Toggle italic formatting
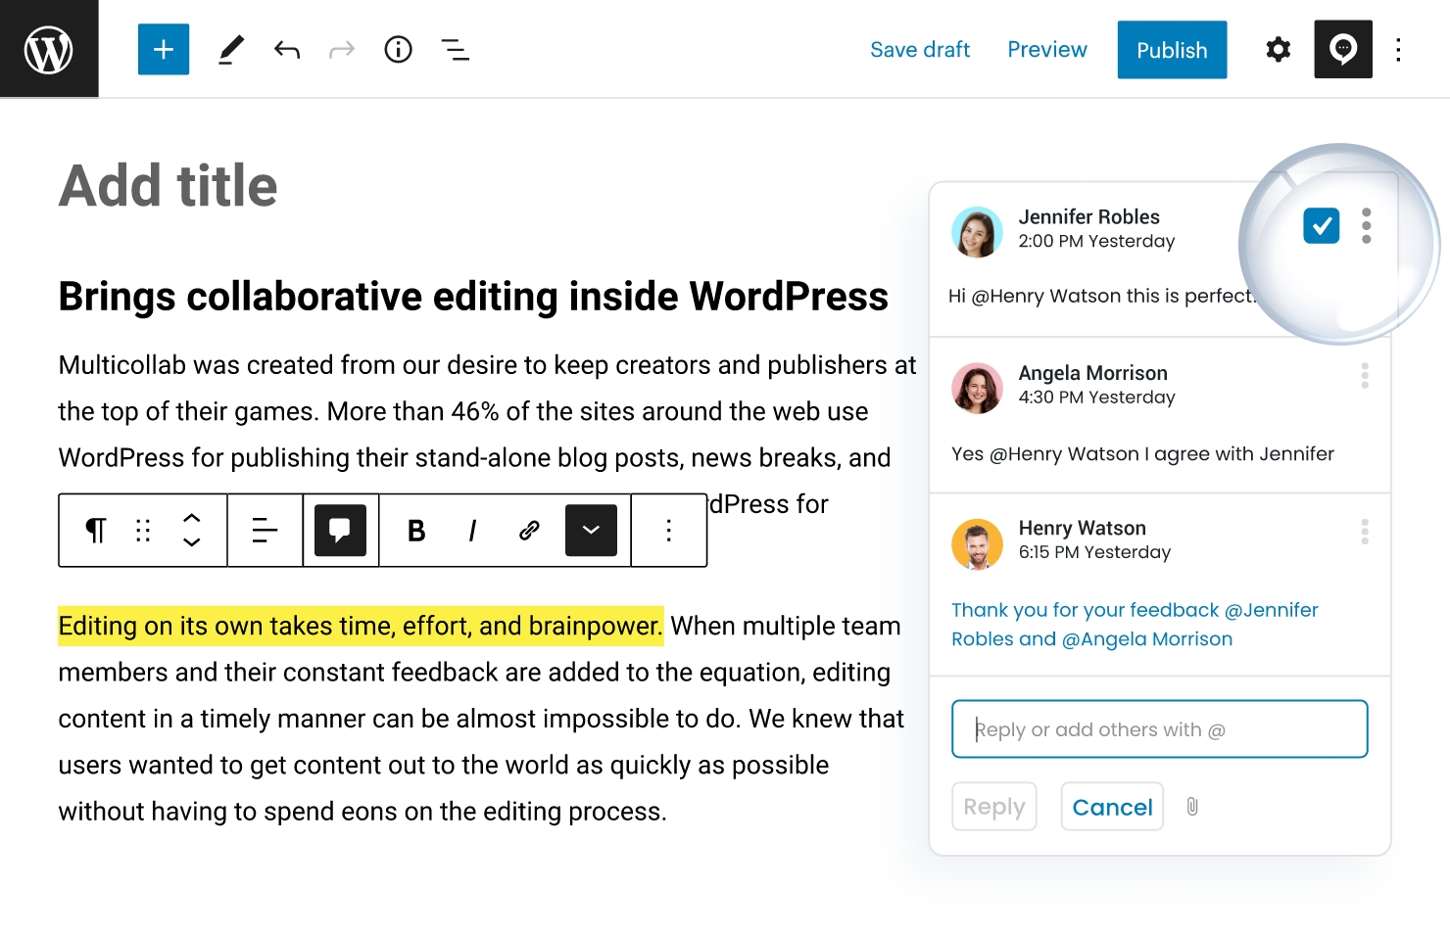The height and width of the screenshot is (936, 1450). point(472,530)
